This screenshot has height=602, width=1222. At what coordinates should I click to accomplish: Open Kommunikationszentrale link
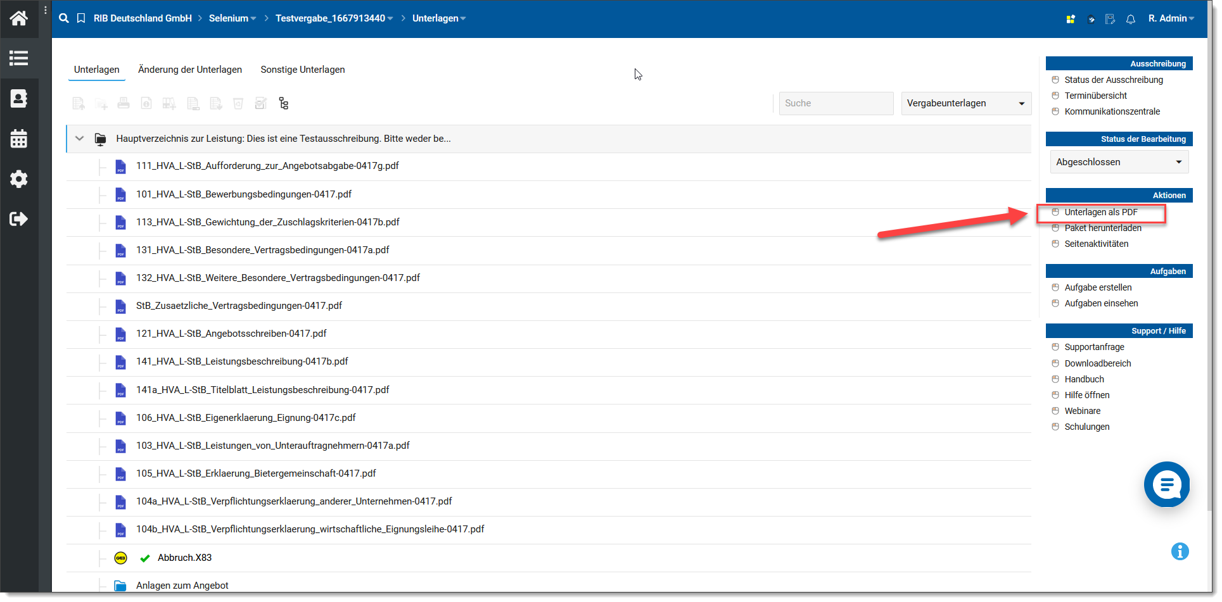click(1112, 111)
